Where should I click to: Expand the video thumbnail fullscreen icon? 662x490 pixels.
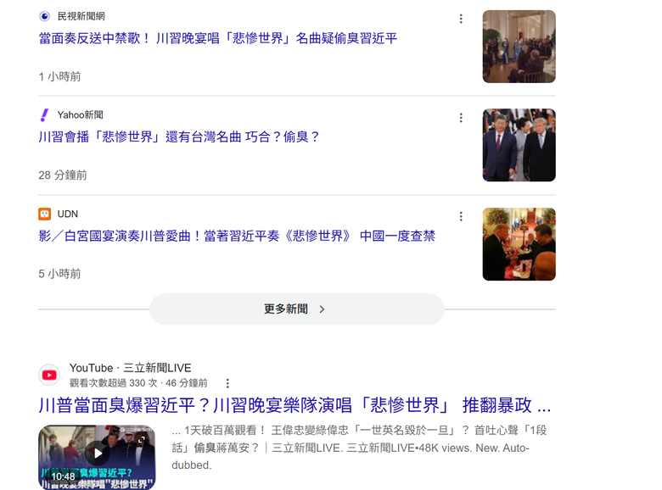pyautogui.click(x=142, y=440)
